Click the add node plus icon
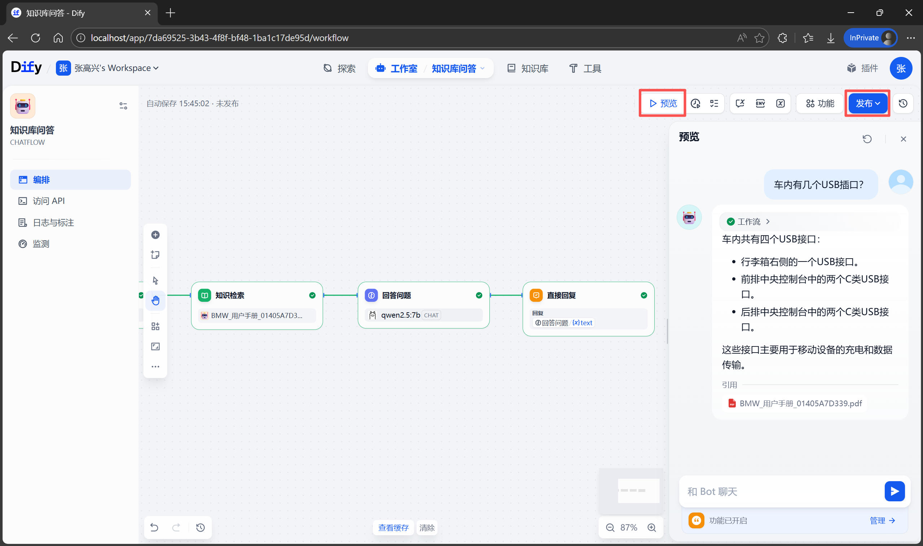The image size is (923, 546). click(x=155, y=235)
